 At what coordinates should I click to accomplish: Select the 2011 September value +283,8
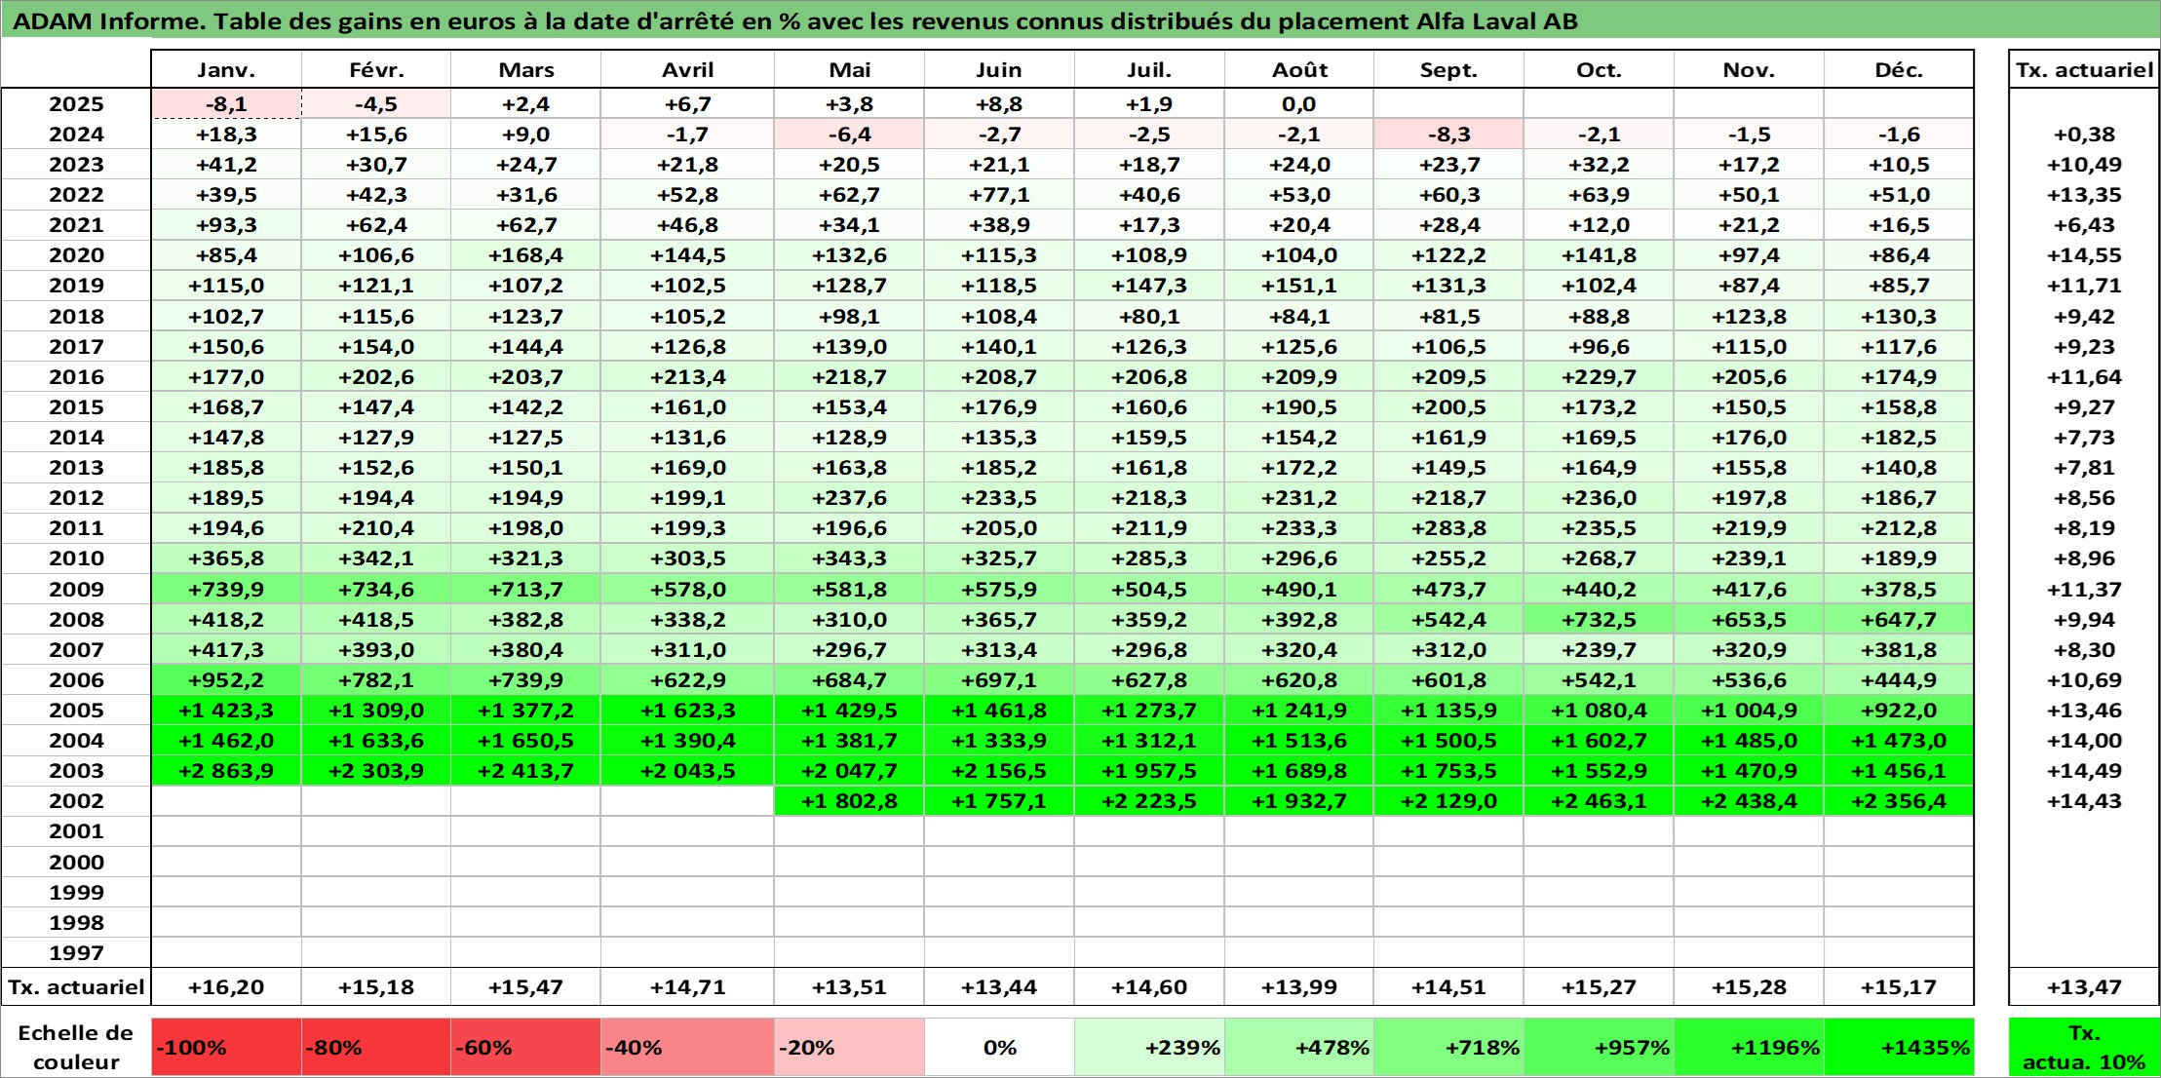point(1448,528)
